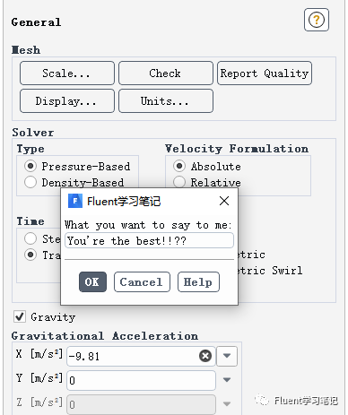Click into the message text field
Image resolution: width=348 pixels, height=415 pixels.
click(149, 240)
